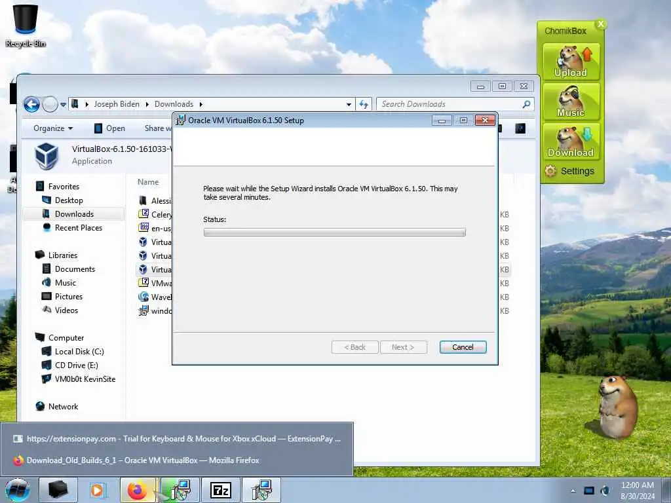This screenshot has height=503, width=671.
Task: Open Download_Old_Builds Firefox window preview
Action: [x=177, y=460]
